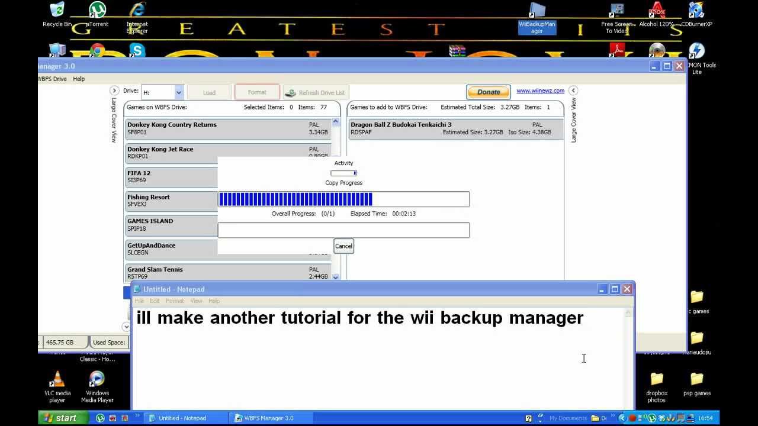The width and height of the screenshot is (758, 426).
Task: Open the c games folder on the desktop
Action: click(697, 301)
